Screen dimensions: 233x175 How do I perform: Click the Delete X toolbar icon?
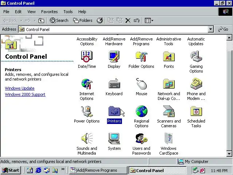coord(128,20)
